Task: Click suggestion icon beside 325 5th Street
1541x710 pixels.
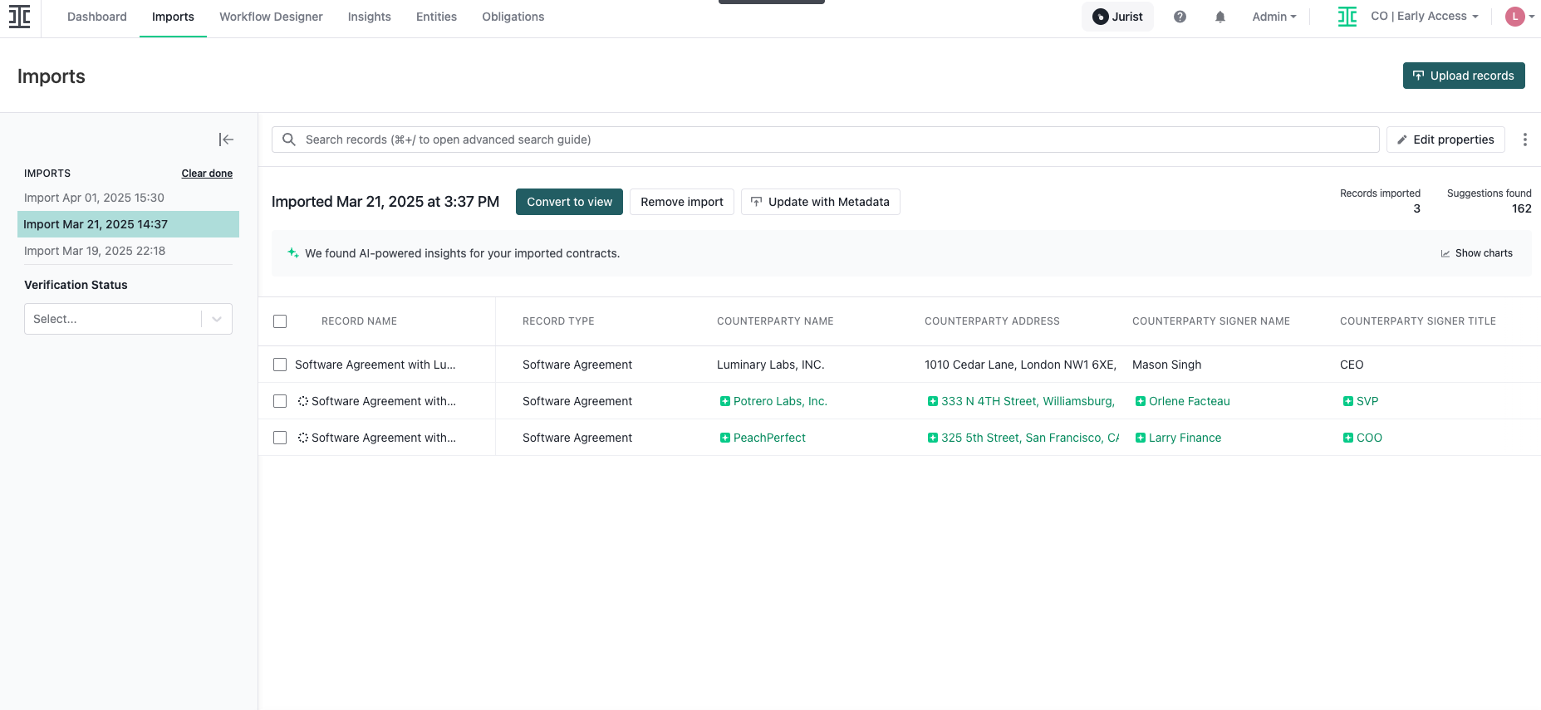Action: (933, 438)
